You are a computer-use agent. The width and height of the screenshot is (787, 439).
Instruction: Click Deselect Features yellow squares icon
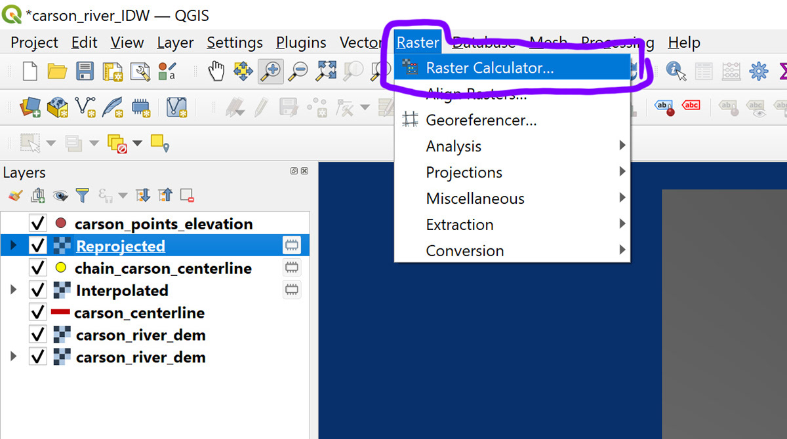click(x=116, y=143)
